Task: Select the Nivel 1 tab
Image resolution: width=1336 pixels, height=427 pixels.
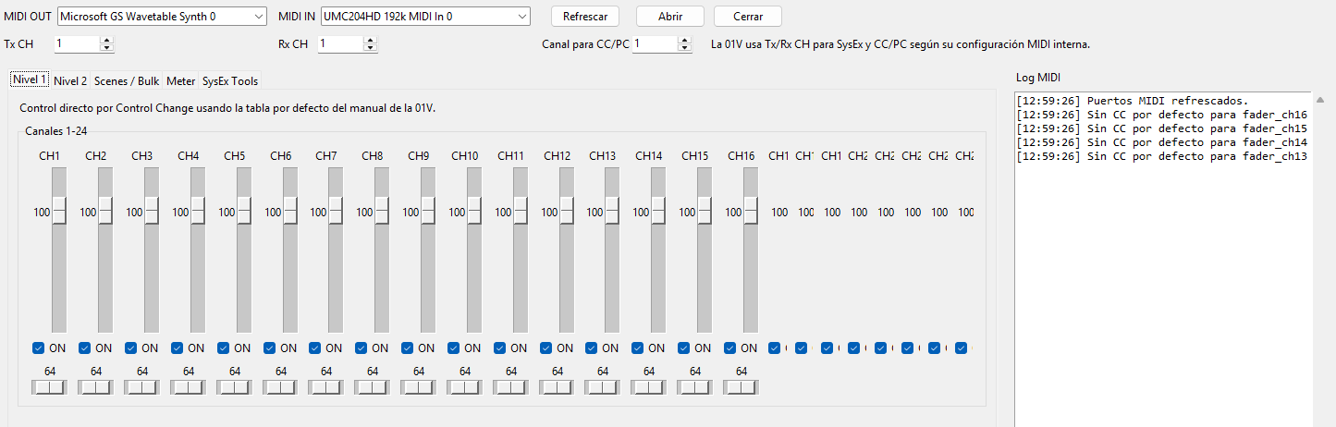Action: pyautogui.click(x=30, y=79)
